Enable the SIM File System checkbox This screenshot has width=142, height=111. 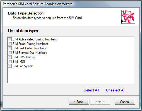(x=10, y=66)
